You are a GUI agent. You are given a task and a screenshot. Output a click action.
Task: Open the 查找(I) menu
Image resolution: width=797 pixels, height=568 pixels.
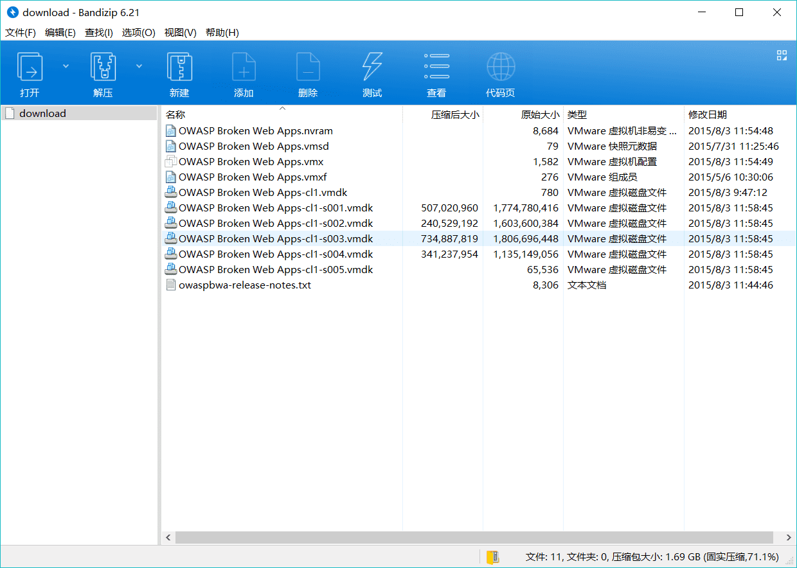click(99, 32)
